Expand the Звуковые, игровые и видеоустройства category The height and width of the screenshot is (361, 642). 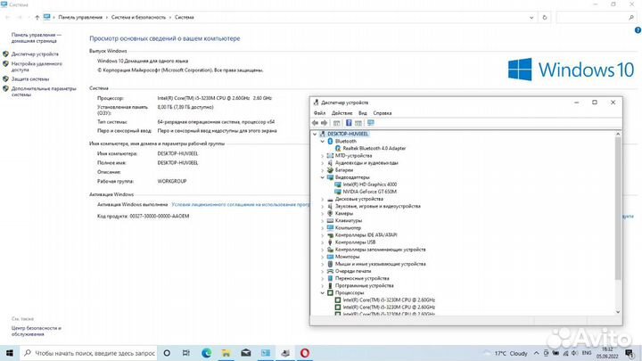[x=322, y=206]
